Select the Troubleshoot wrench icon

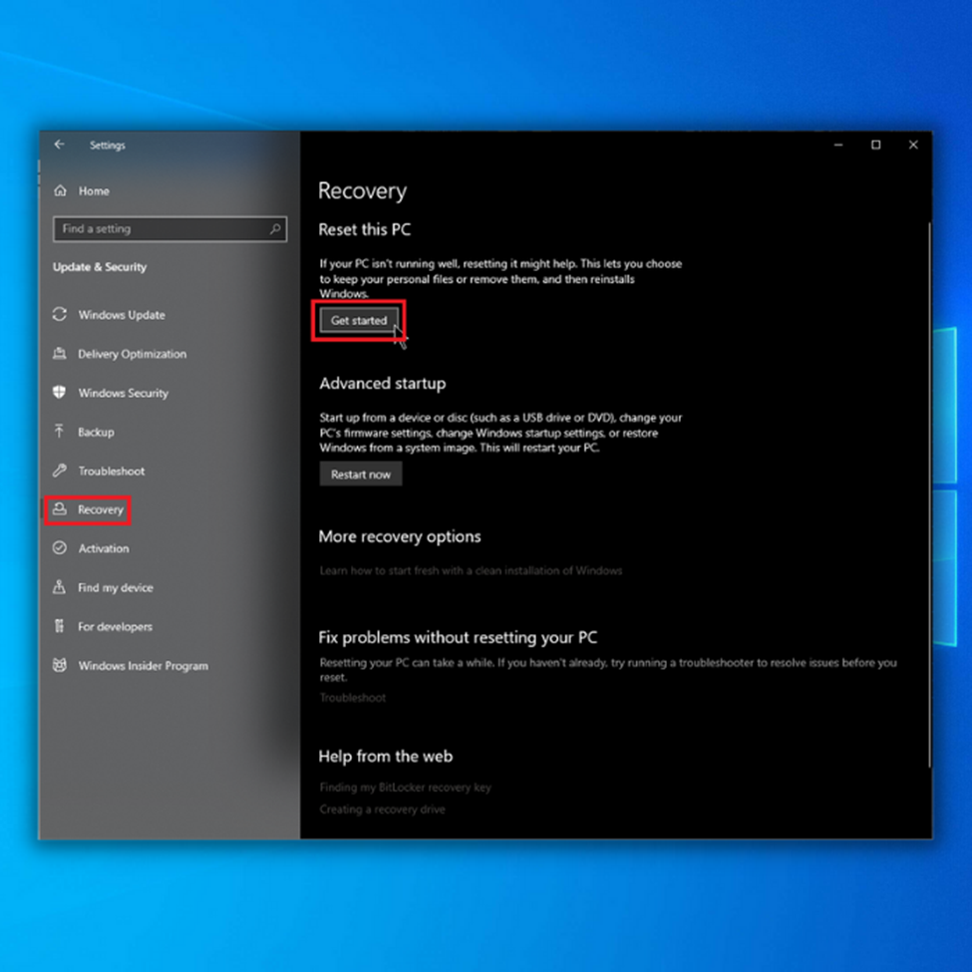point(60,470)
